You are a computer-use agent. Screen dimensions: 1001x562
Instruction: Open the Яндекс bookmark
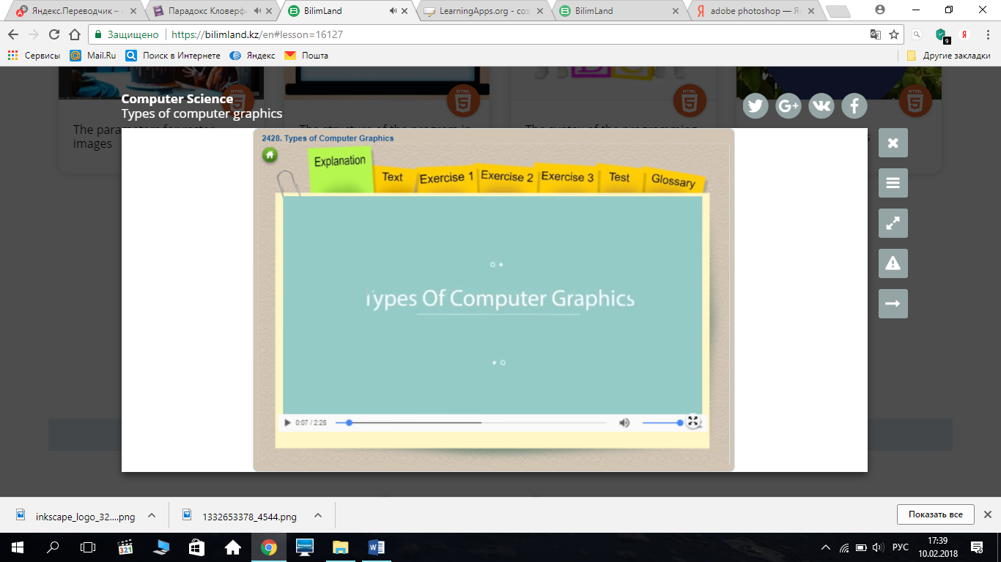coord(253,56)
